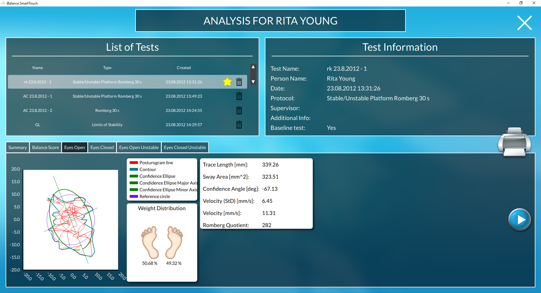Delete the AC 23.8.2012 - 1 test
The width and height of the screenshot is (541, 293).
pyautogui.click(x=239, y=96)
